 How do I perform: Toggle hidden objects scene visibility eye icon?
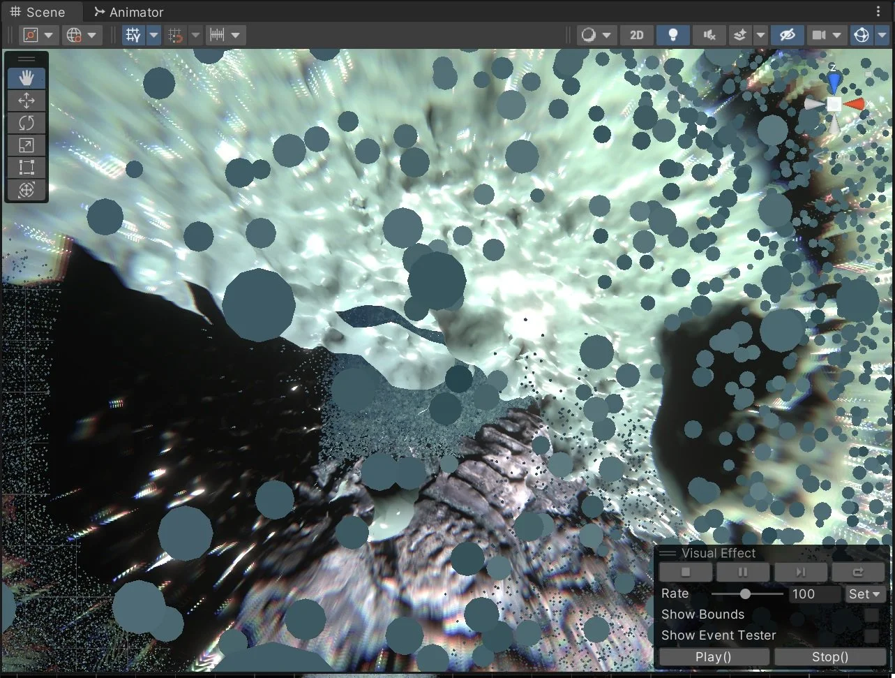788,35
